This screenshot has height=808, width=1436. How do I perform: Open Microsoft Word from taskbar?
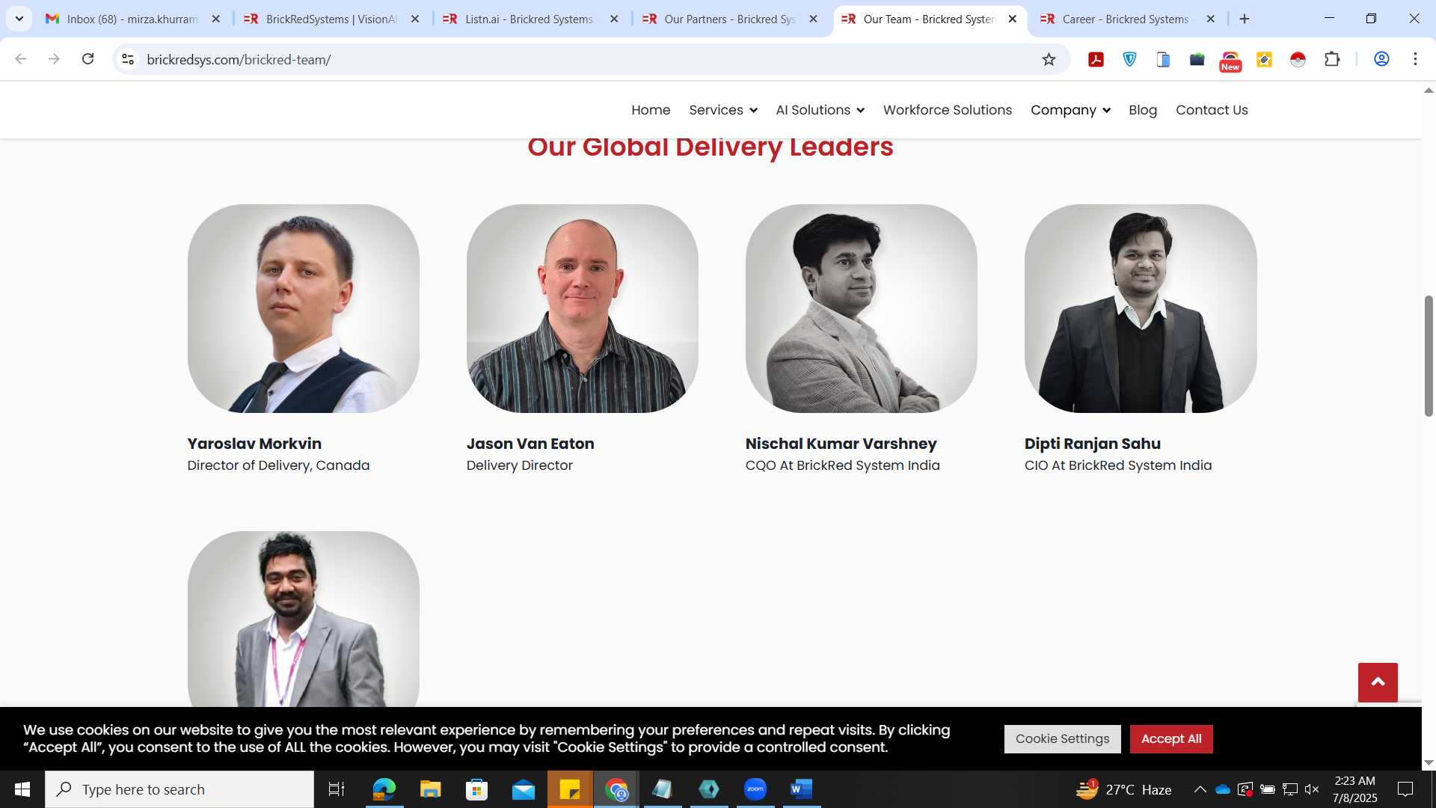[x=802, y=789]
